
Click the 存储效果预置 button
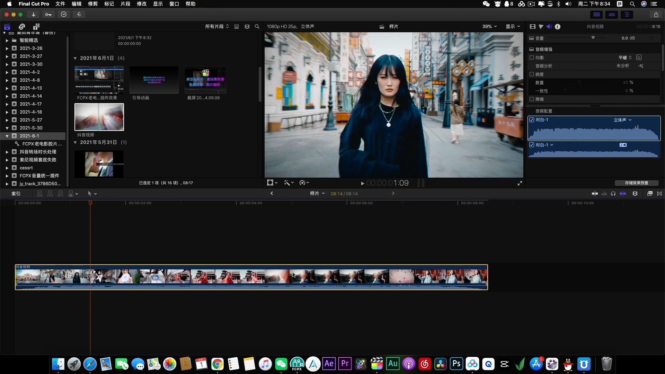(636, 183)
